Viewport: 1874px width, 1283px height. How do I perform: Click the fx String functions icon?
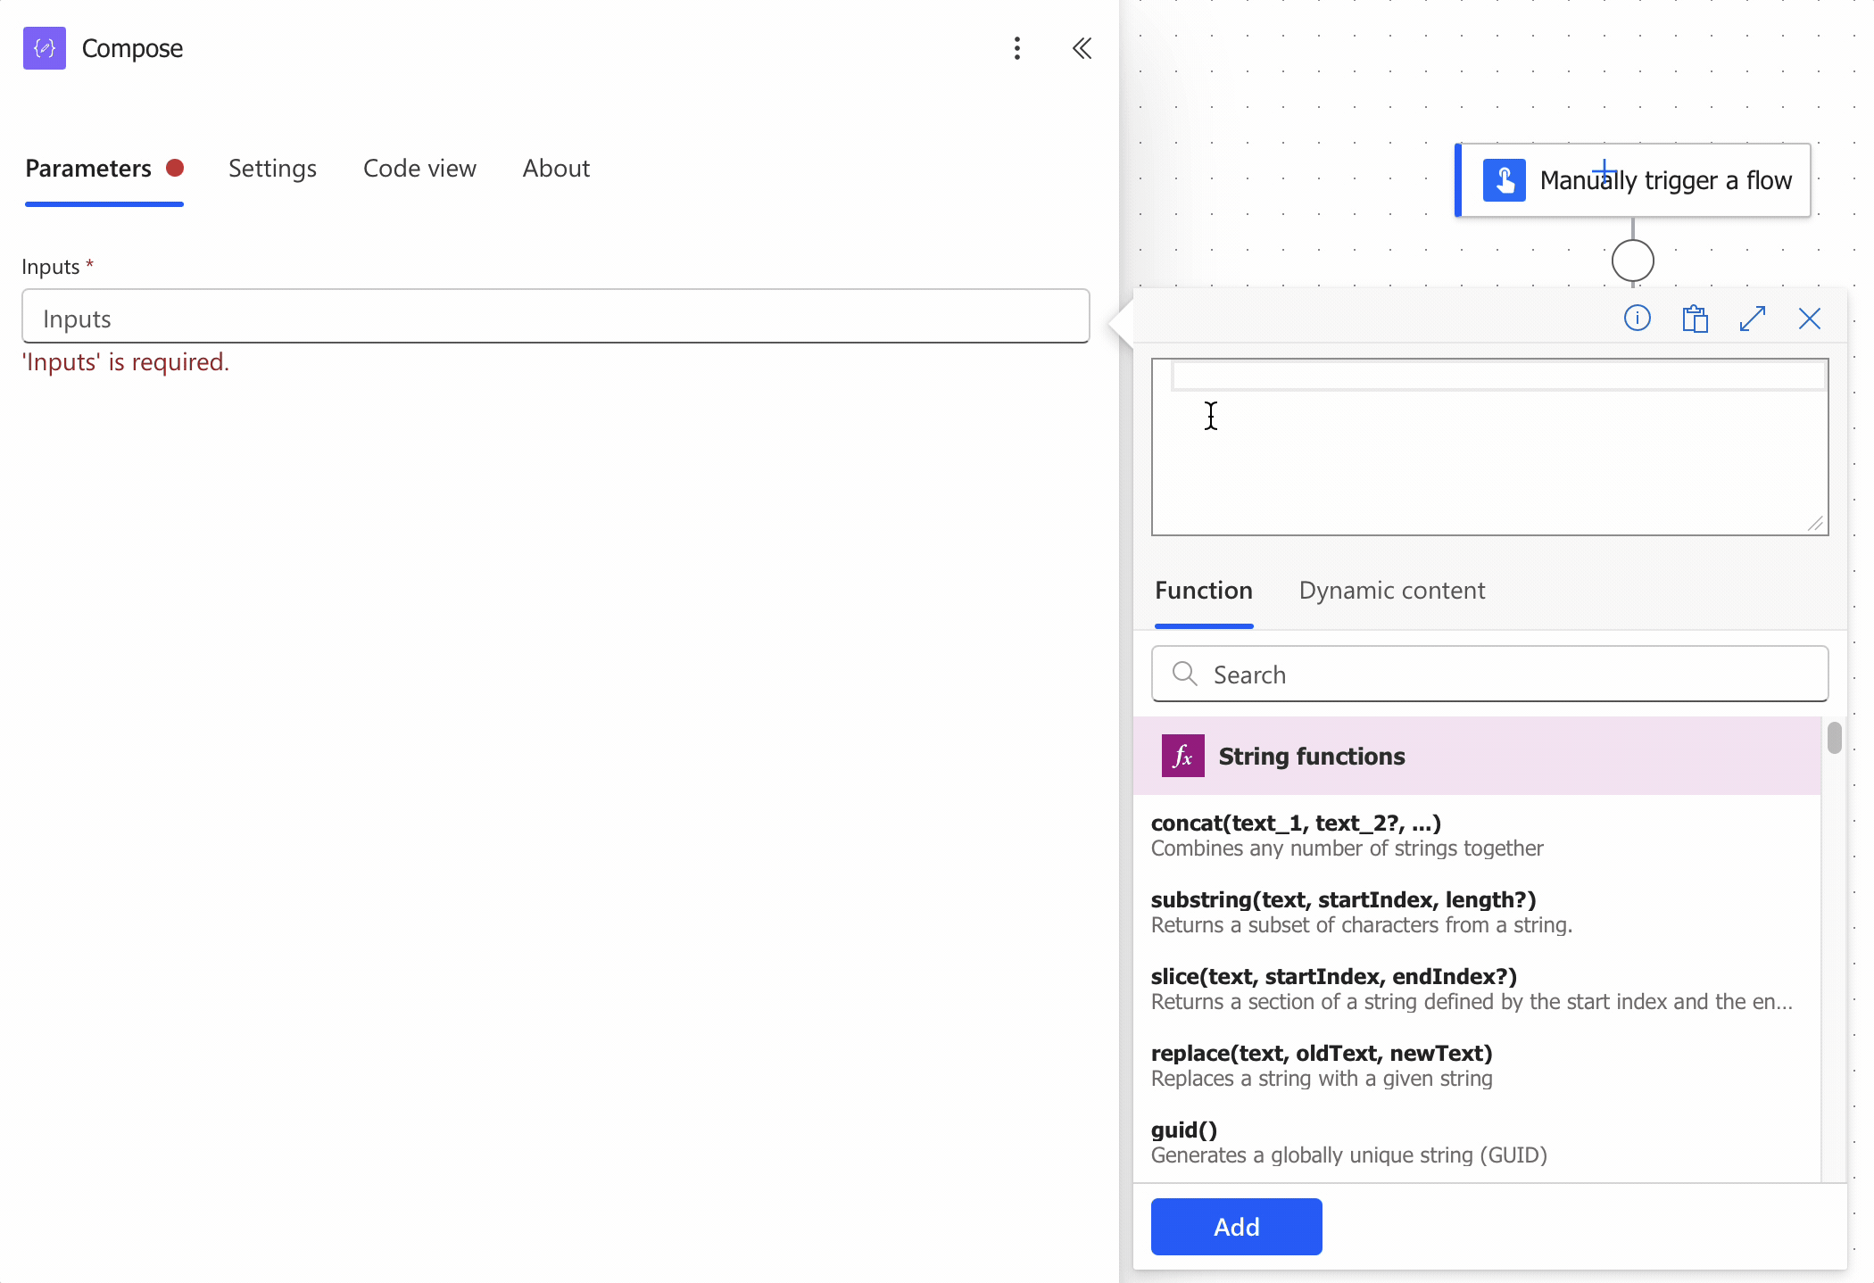1182,756
